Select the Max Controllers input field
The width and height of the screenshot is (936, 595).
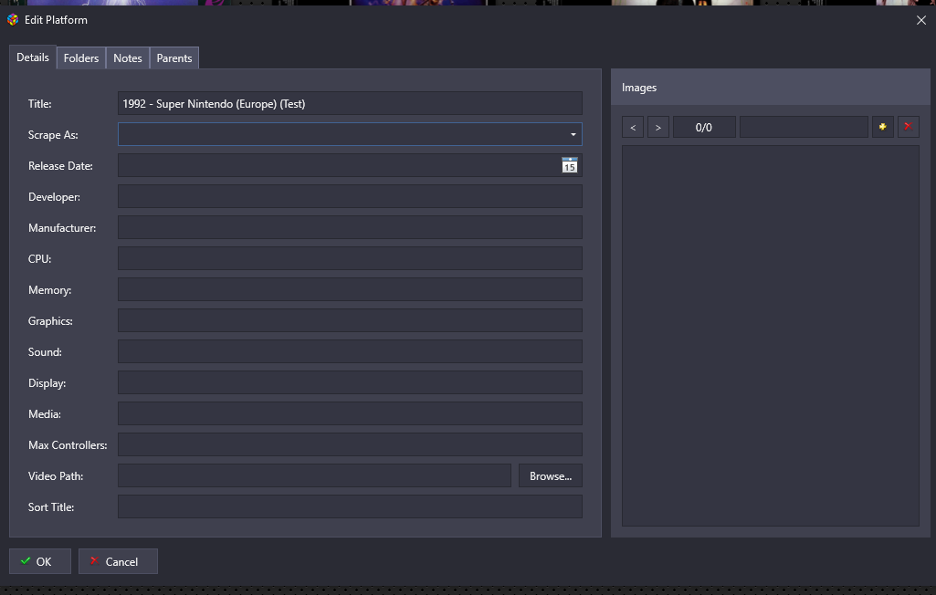click(x=350, y=444)
